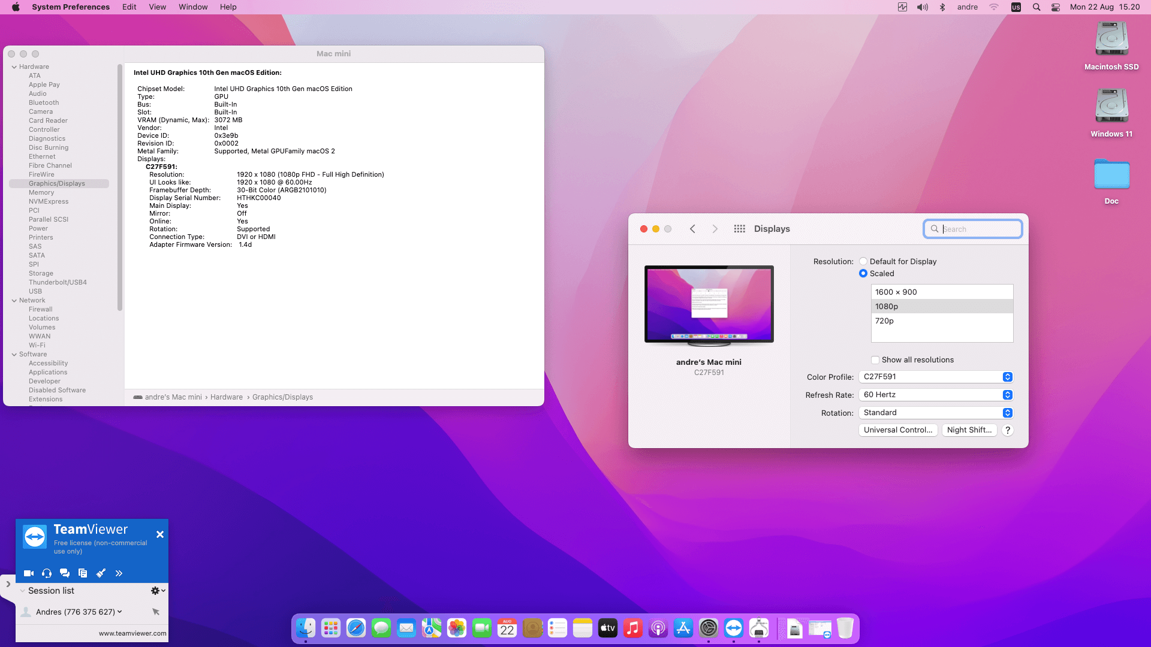This screenshot has width=1151, height=647.
Task: Click the TeamViewer video camera icon
Action: tap(28, 573)
